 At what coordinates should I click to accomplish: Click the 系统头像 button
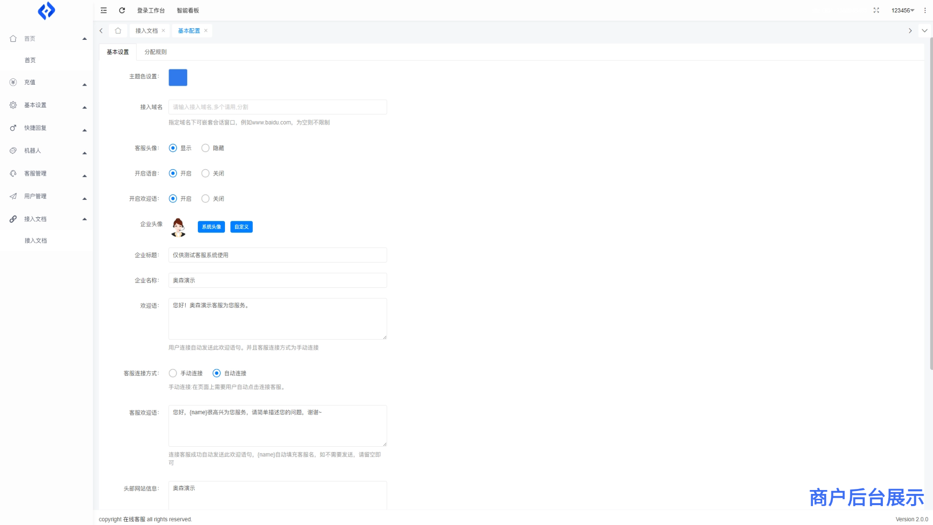211,227
